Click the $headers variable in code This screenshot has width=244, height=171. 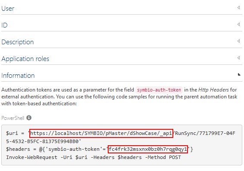[x=18, y=149]
